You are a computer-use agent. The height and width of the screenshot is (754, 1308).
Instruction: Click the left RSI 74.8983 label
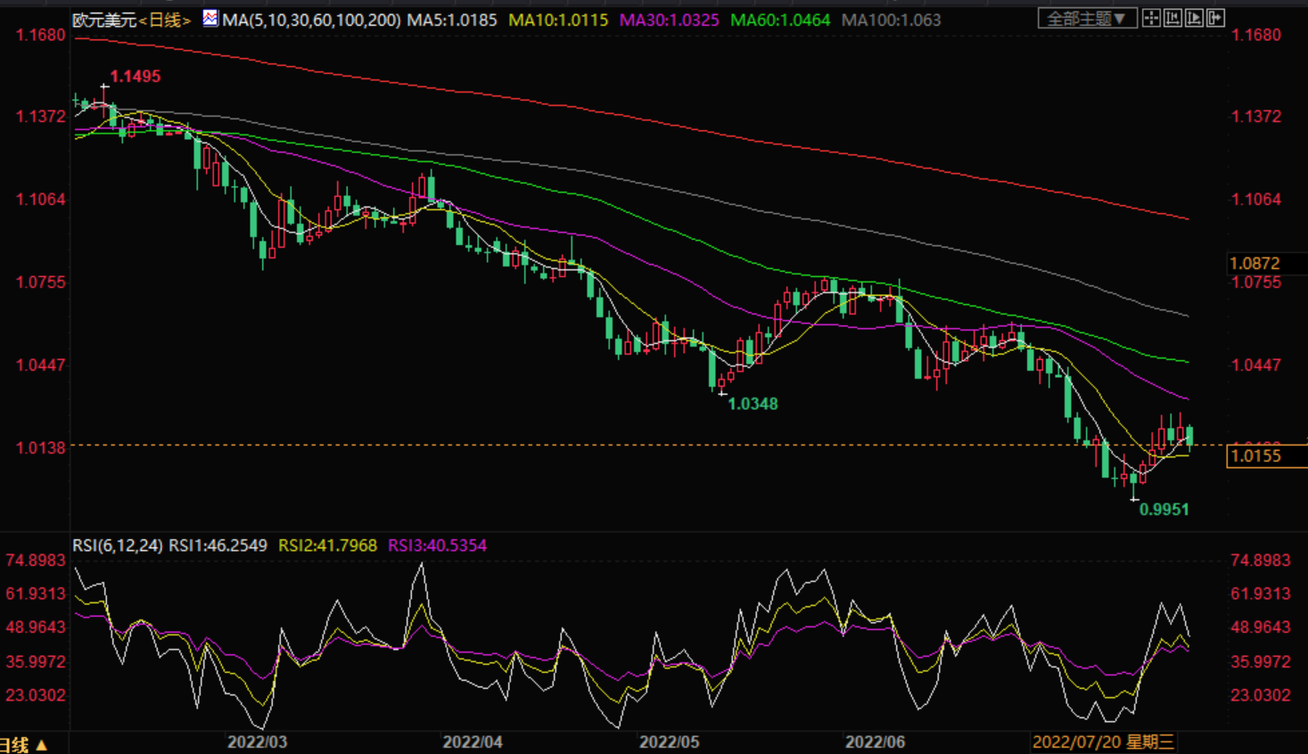[x=36, y=561]
